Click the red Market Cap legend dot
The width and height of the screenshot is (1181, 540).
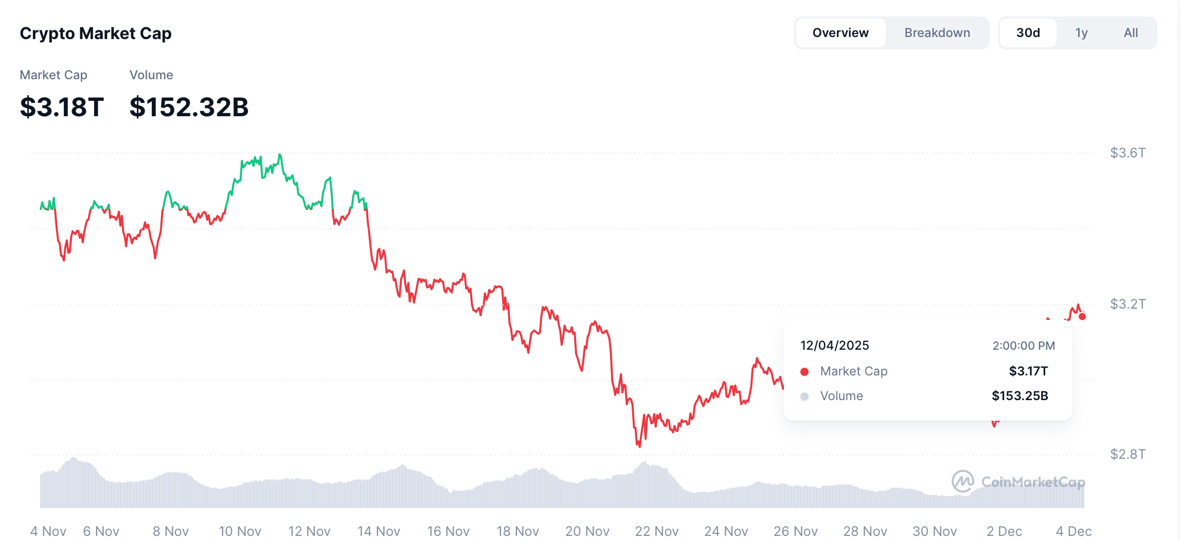coord(805,371)
